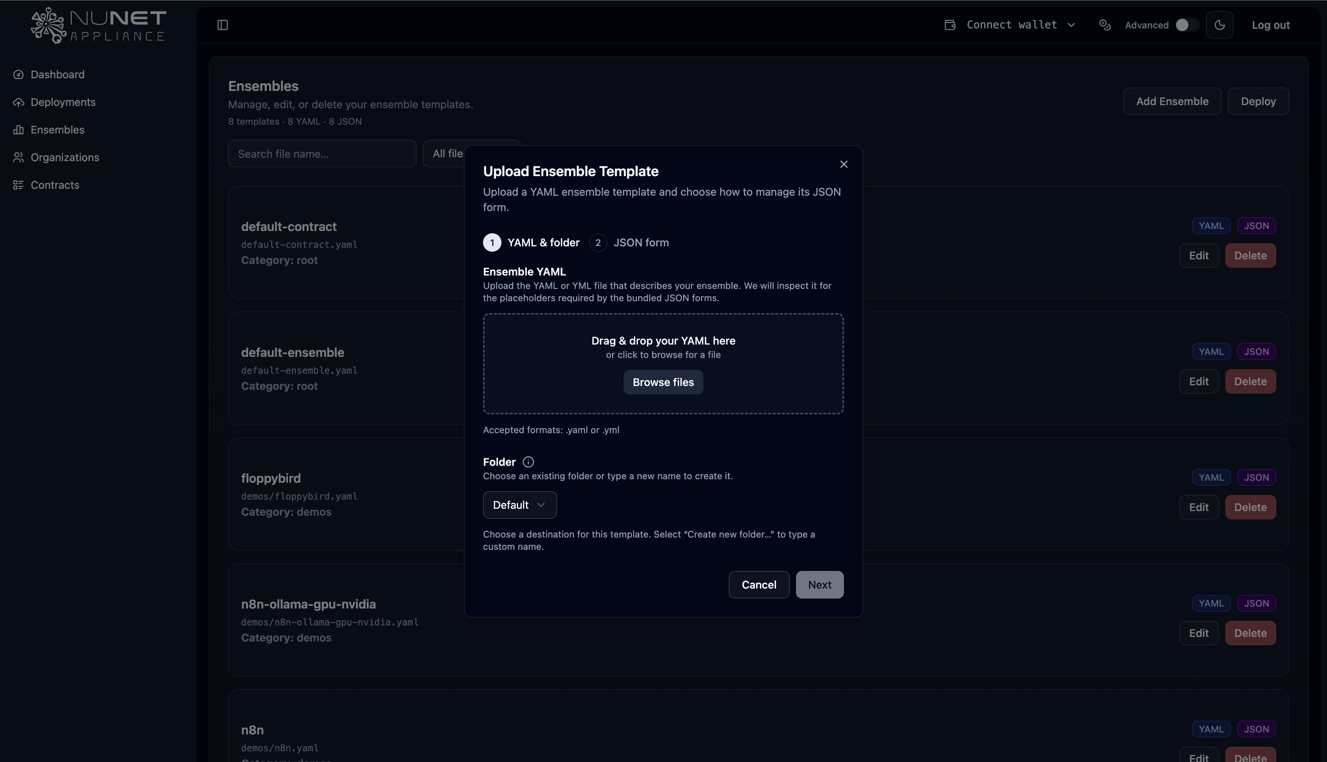Screen dimensions: 1327x762
Task: Click the Organizations people icon
Action: tap(18, 158)
